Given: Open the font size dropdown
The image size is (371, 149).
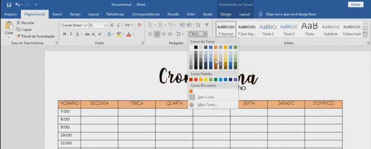Looking at the screenshot, I should click(x=106, y=25).
